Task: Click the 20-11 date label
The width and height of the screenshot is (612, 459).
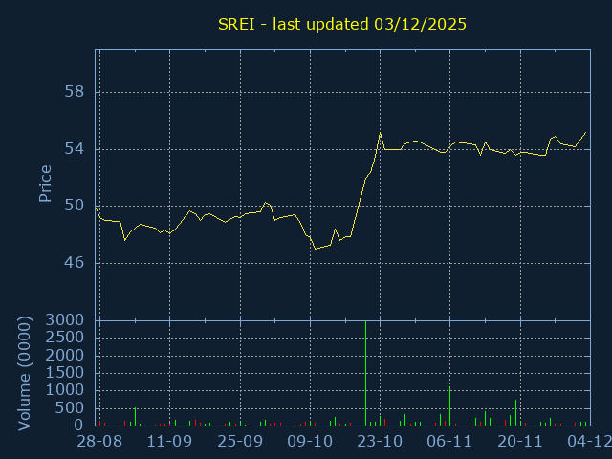Action: pos(520,442)
